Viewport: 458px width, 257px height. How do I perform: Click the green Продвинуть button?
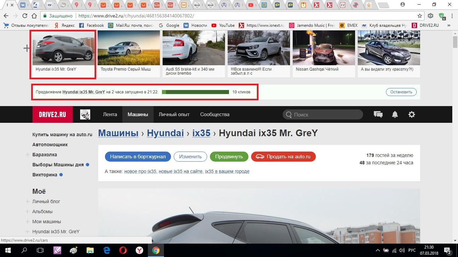[229, 157]
